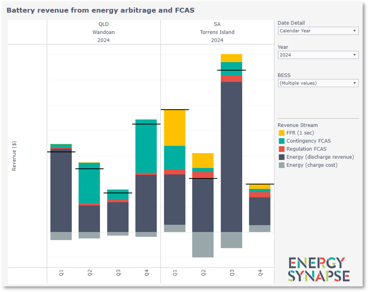Image resolution: width=368 pixels, height=292 pixels.
Task: Click the Wandoan Q1 axis label
Action: [61, 273]
